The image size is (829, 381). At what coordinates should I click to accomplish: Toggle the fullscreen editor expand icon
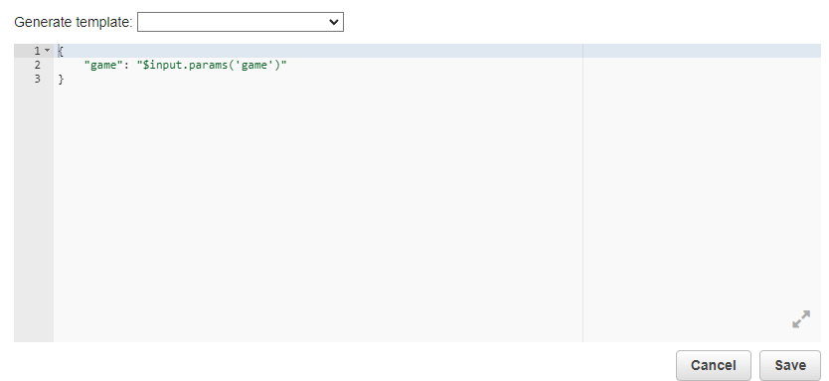click(x=801, y=319)
